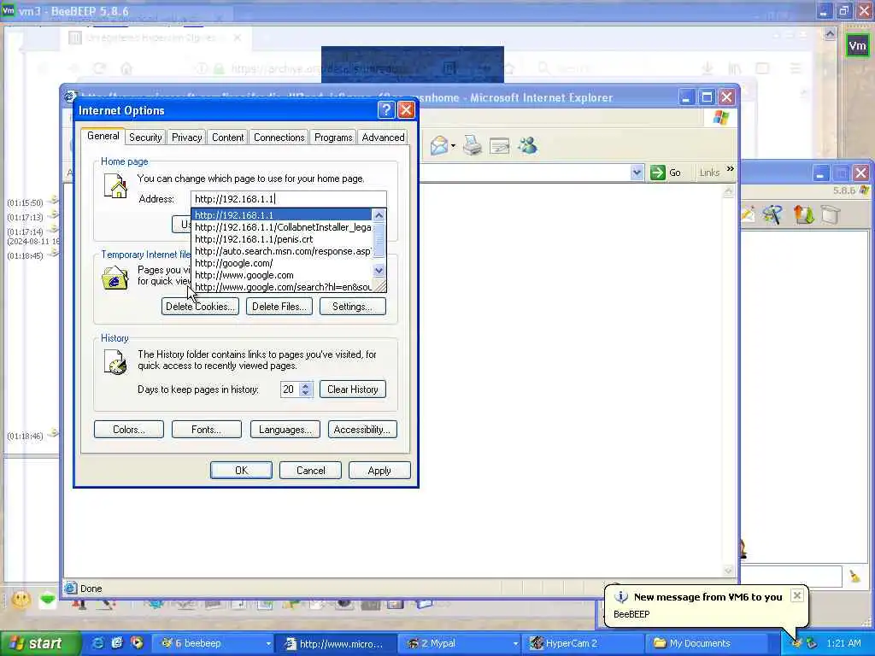
Task: Click the autocomplete list scroll up arrow
Action: (379, 215)
